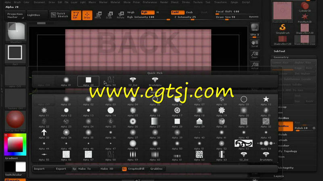Image resolution: width=323 pixels, height=181 pixels.
Task: Toggle the circle next to Polish 10
Action: [314, 128]
